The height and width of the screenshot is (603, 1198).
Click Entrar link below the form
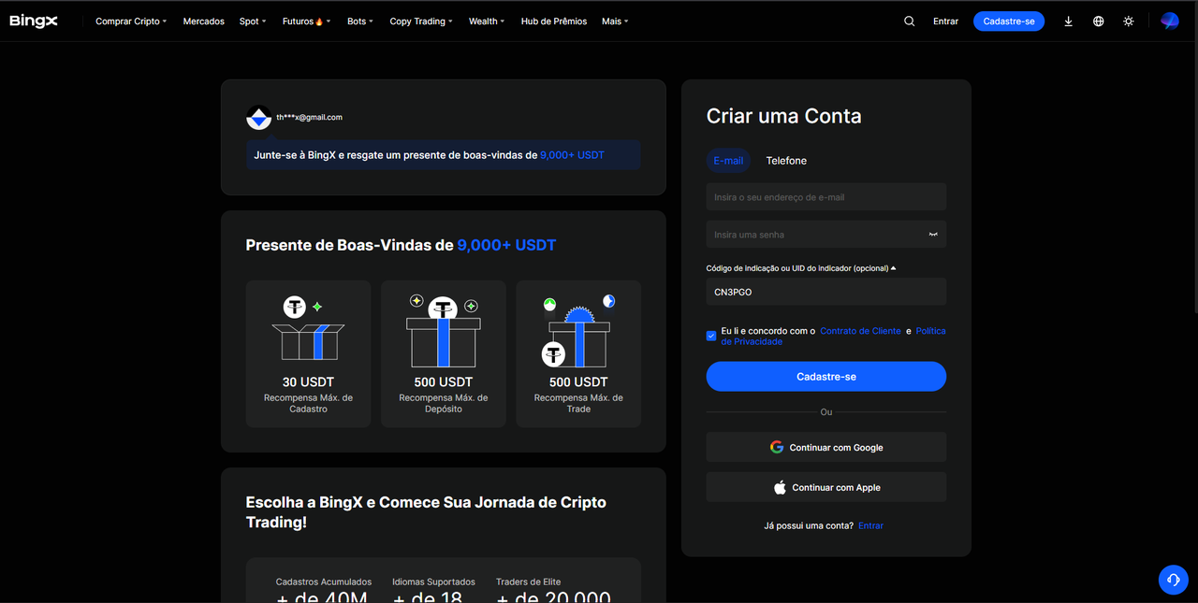click(870, 525)
